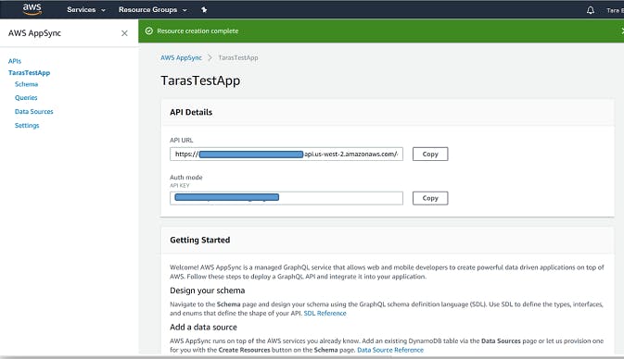Click the Getting Started heading
This screenshot has height=359, width=624.
point(199,240)
